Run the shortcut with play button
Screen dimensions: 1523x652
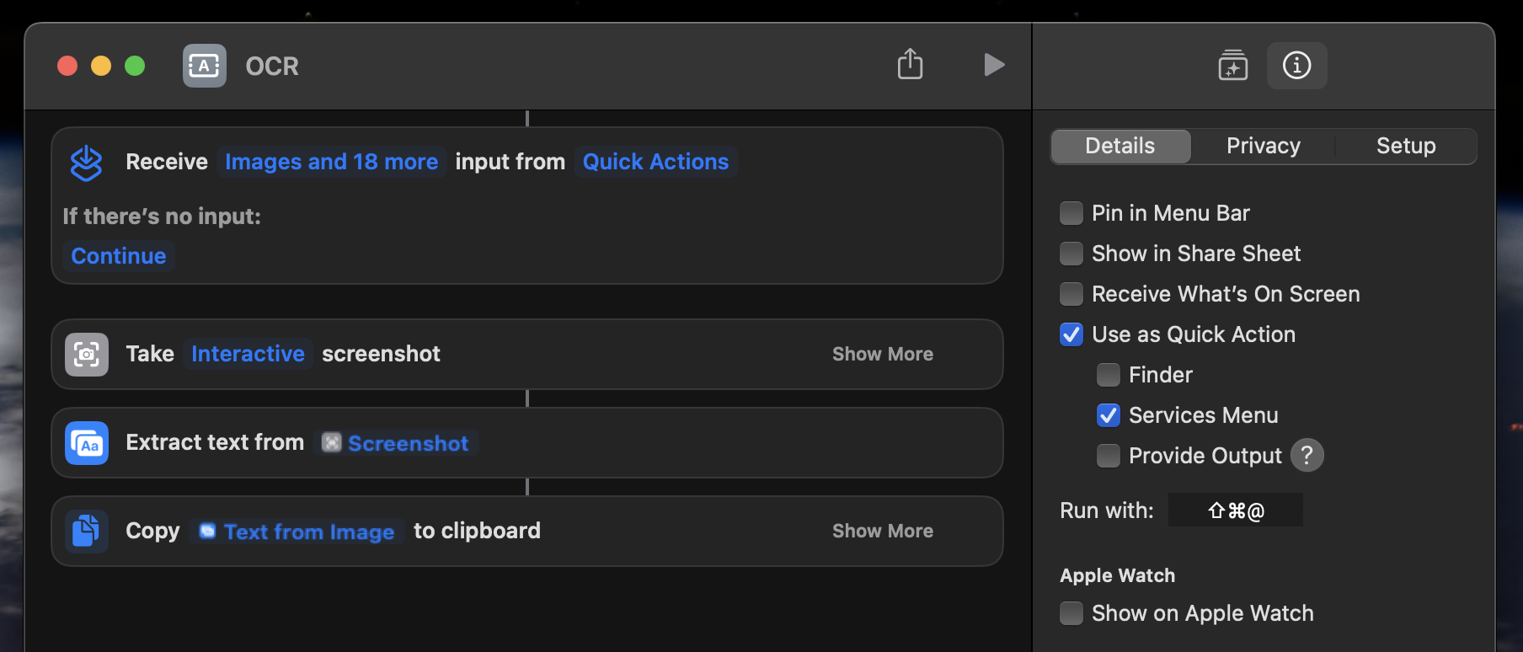(994, 65)
